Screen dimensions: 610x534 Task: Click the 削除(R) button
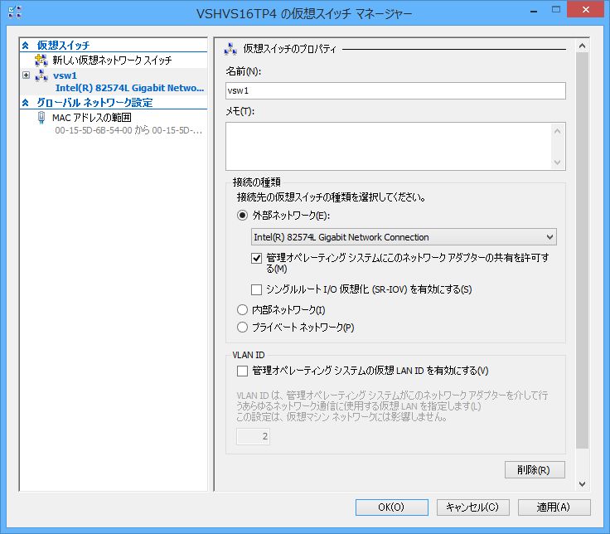pos(535,470)
